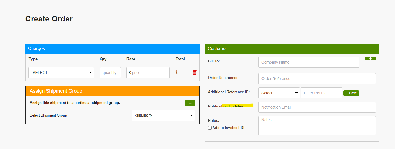
Task: Select the Add to Invoice PDF label
Action: (229, 128)
